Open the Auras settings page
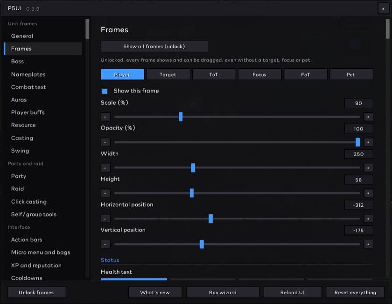Image resolution: width=392 pixels, height=304 pixels. 43,100
